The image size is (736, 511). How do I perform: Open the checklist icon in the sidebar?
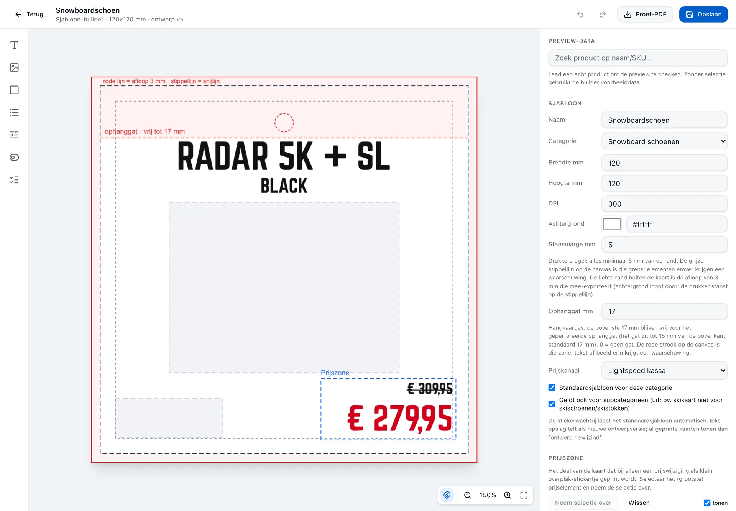tap(14, 180)
